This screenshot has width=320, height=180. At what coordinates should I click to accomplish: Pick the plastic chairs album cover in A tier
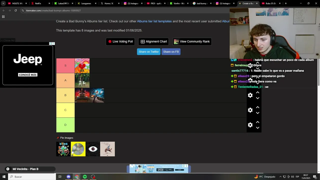pyautogui.click(x=82, y=80)
